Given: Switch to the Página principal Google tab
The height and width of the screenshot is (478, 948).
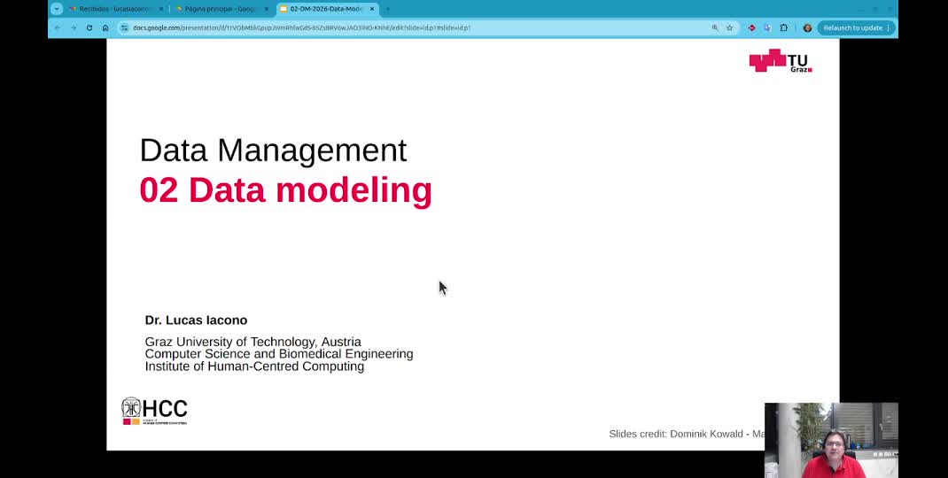Looking at the screenshot, I should tap(221, 9).
